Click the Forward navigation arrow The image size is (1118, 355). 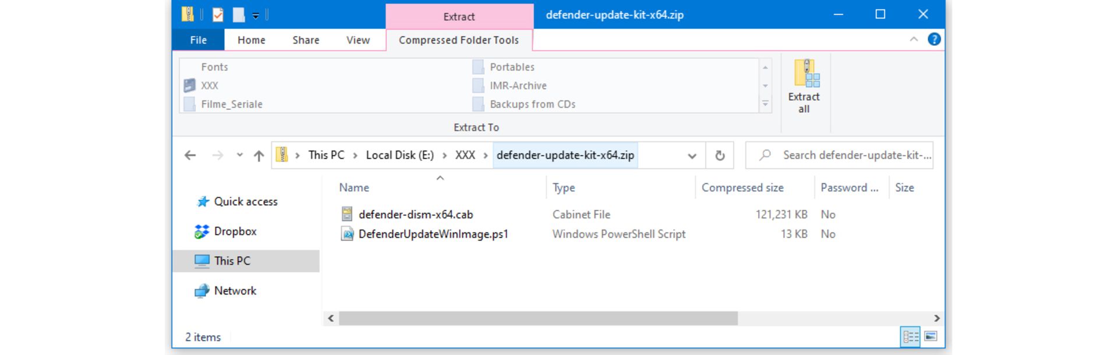click(x=217, y=155)
